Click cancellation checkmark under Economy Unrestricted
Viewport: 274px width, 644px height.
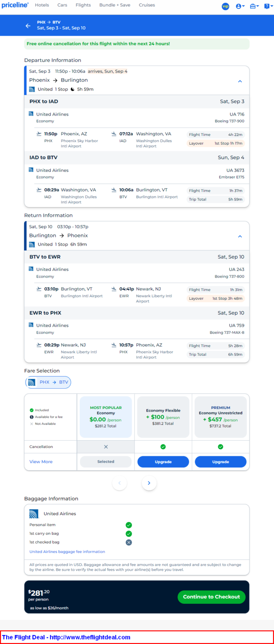click(221, 447)
